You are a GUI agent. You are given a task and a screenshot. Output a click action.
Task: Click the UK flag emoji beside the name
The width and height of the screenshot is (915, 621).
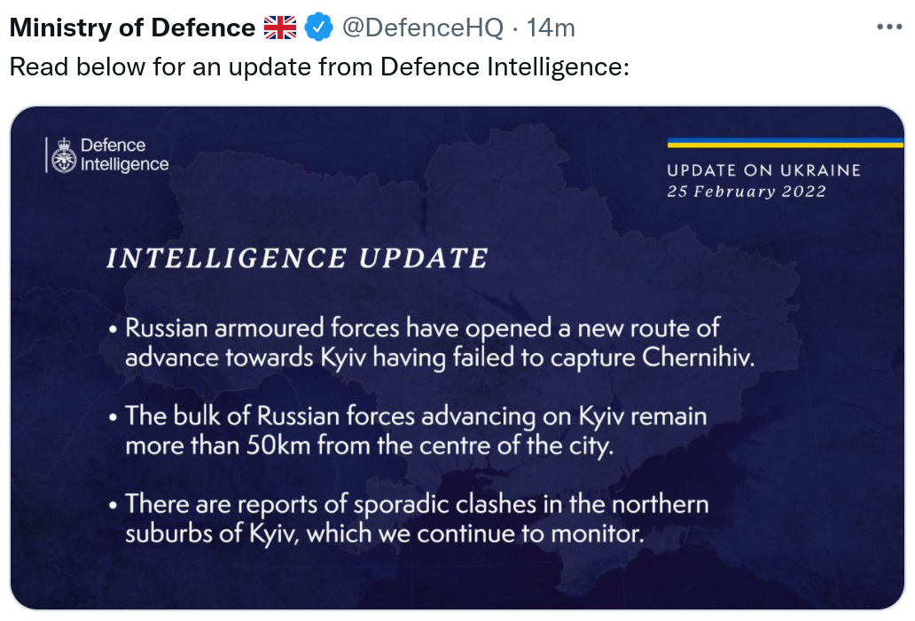pyautogui.click(x=280, y=28)
